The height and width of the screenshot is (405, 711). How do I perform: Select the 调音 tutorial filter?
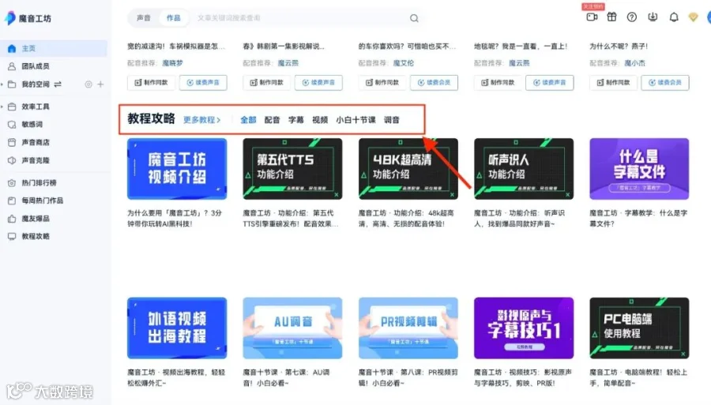tap(392, 120)
